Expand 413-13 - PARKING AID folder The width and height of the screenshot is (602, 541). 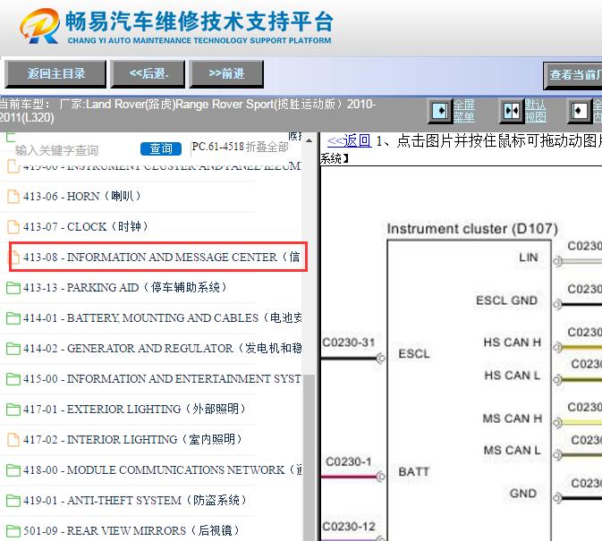coord(124,287)
